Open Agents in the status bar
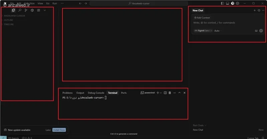The image size is (267, 139). click(13, 138)
